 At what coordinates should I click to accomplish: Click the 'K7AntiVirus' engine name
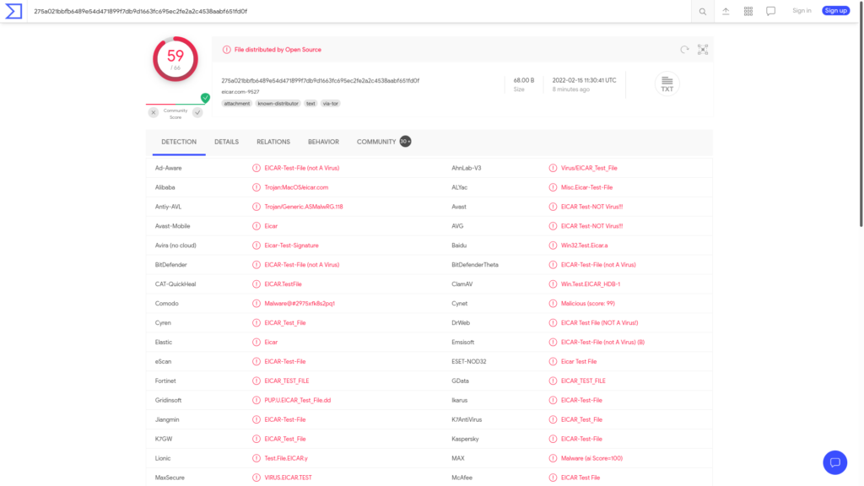[467, 420]
